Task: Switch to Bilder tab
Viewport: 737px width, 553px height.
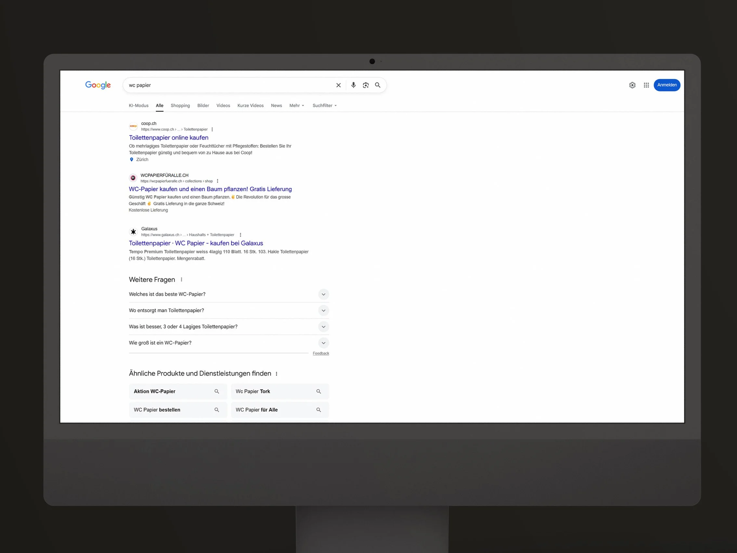Action: tap(203, 105)
